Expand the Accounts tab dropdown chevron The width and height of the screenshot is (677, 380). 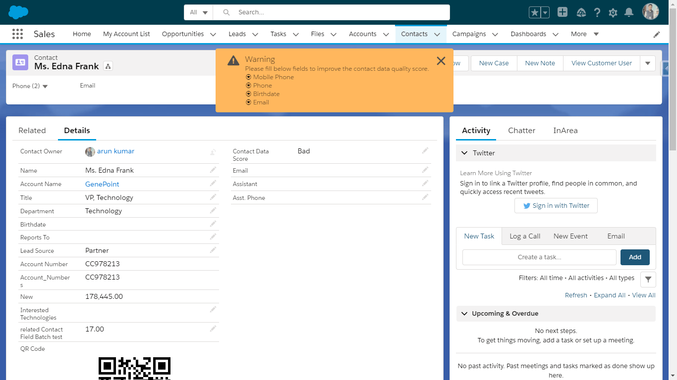pyautogui.click(x=386, y=35)
